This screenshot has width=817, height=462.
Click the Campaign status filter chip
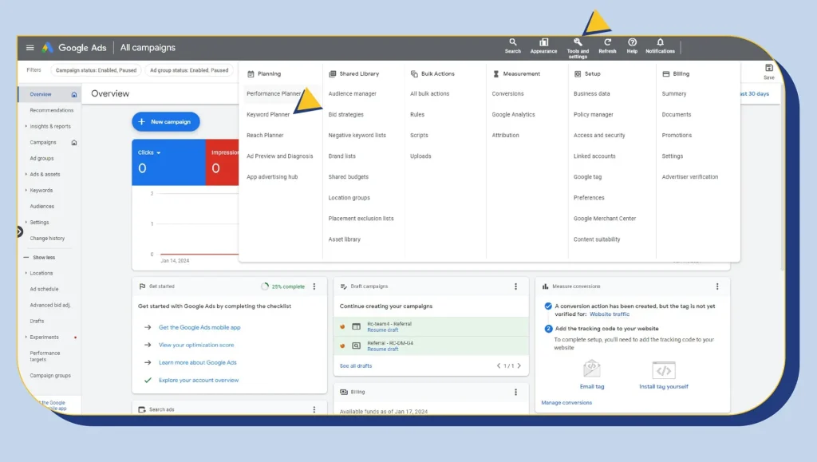[96, 70]
